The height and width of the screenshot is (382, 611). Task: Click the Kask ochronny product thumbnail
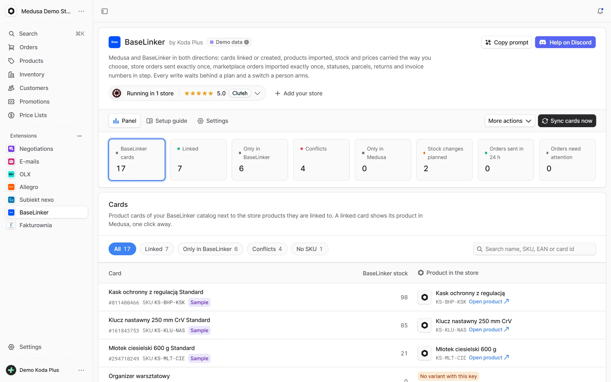click(x=425, y=297)
